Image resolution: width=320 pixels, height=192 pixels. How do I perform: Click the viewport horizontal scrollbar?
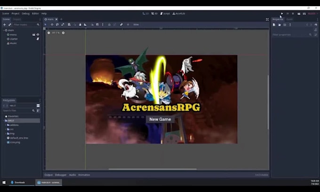tap(152, 169)
